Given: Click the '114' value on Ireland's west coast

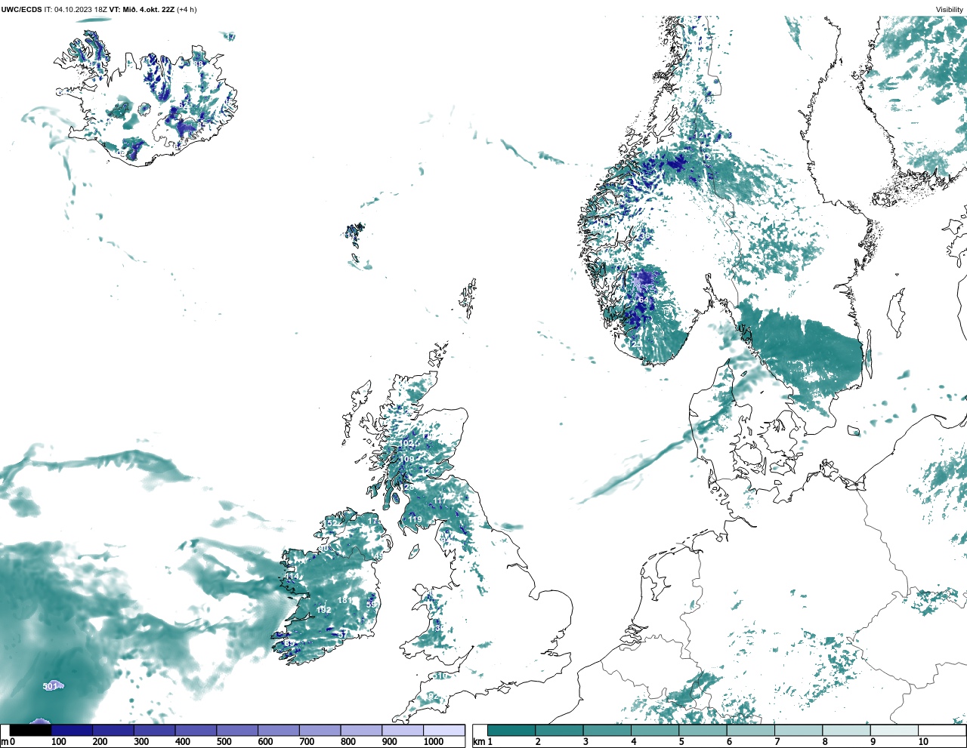Looking at the screenshot, I should [x=292, y=577].
